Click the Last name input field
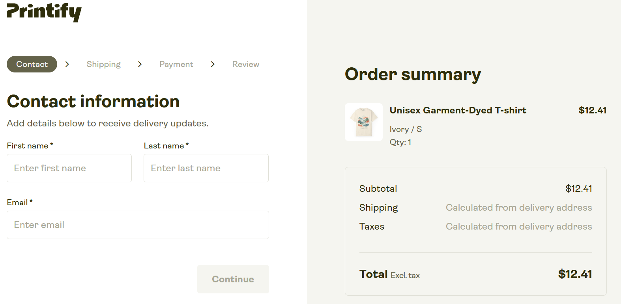Image resolution: width=621 pixels, height=304 pixels. coord(206,168)
